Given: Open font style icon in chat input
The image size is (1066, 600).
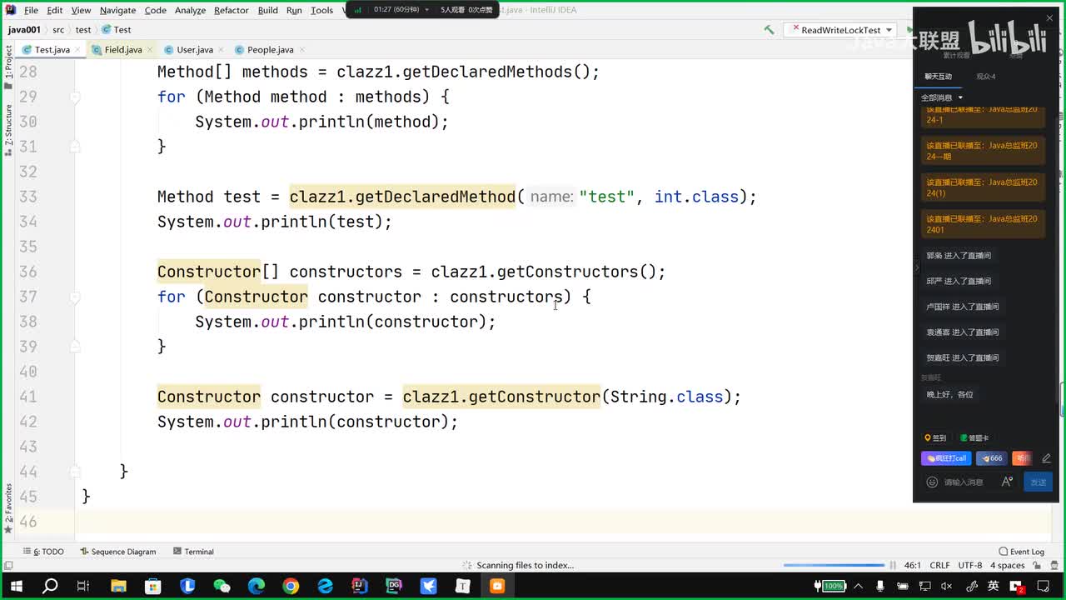Looking at the screenshot, I should [1007, 482].
